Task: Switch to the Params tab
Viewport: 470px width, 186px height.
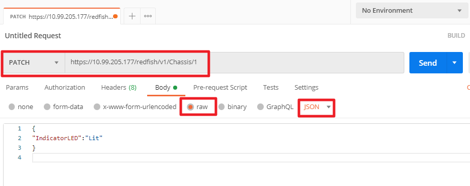Action: click(x=17, y=88)
